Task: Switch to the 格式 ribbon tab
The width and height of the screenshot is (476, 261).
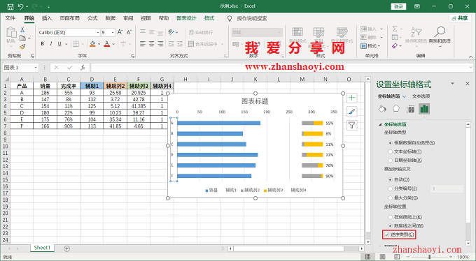Action: pos(209,18)
